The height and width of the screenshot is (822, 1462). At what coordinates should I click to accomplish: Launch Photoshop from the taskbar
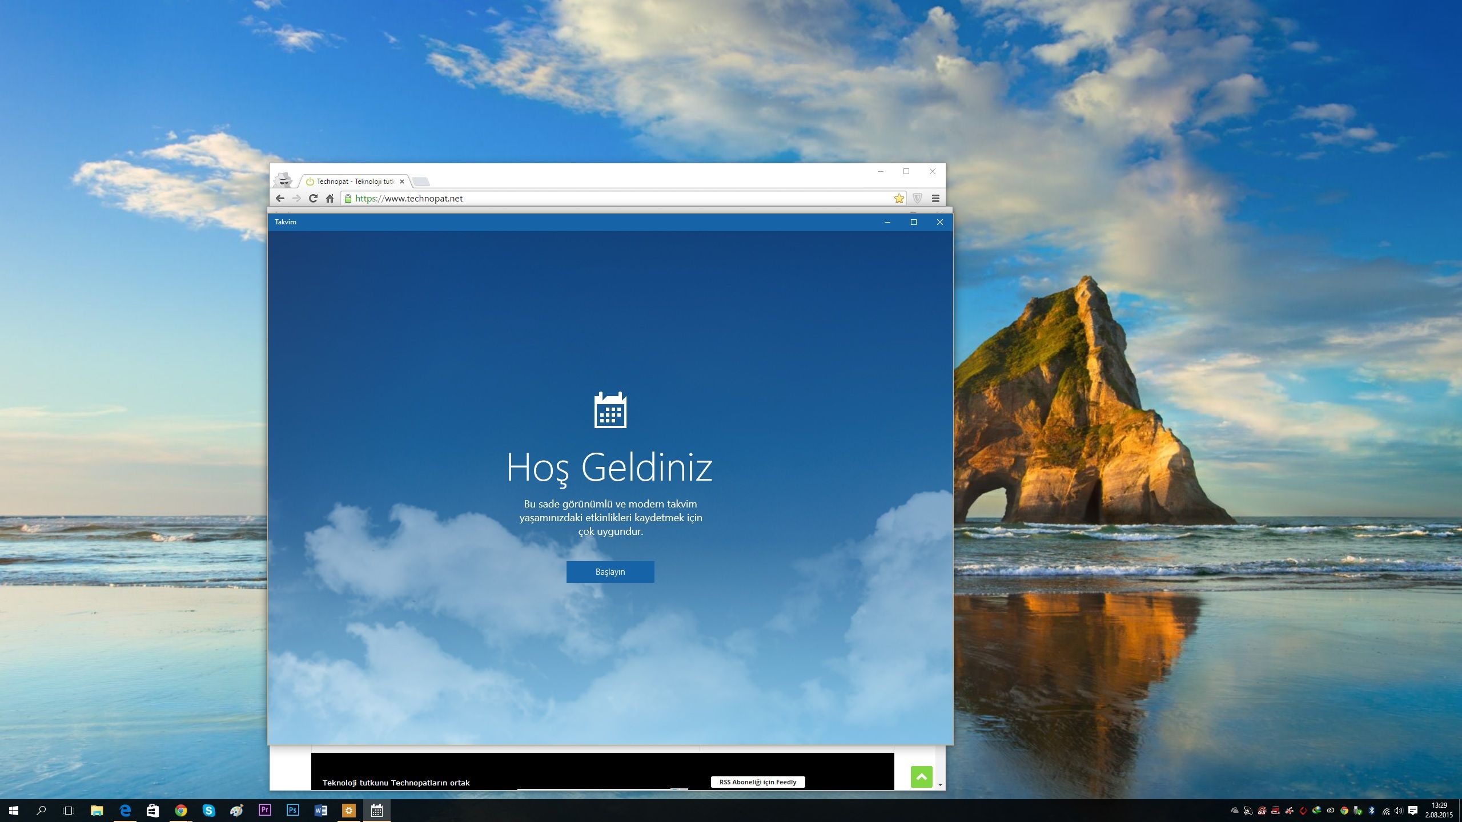(292, 810)
